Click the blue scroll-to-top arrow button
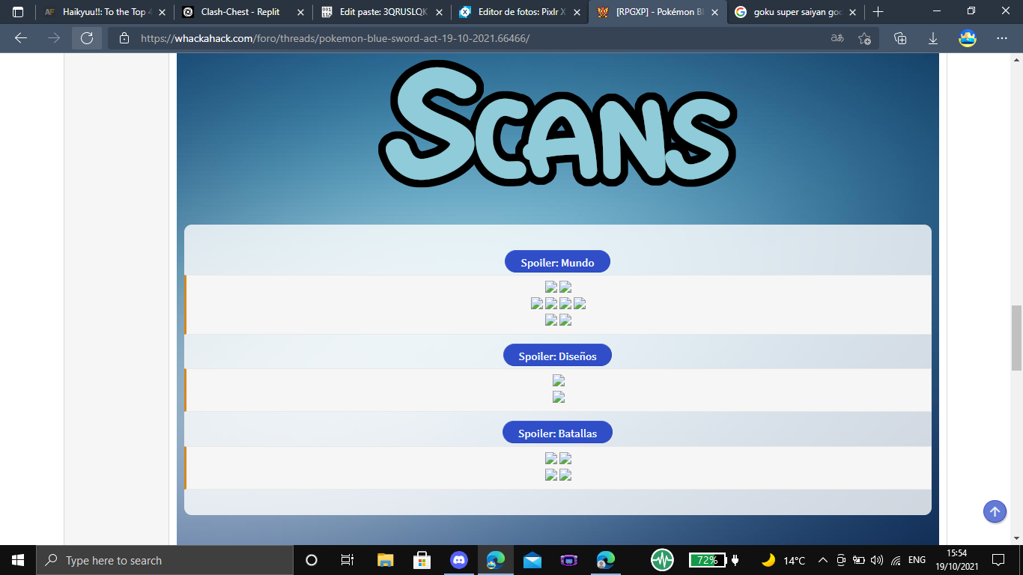Viewport: 1023px width, 575px height. [x=995, y=511]
